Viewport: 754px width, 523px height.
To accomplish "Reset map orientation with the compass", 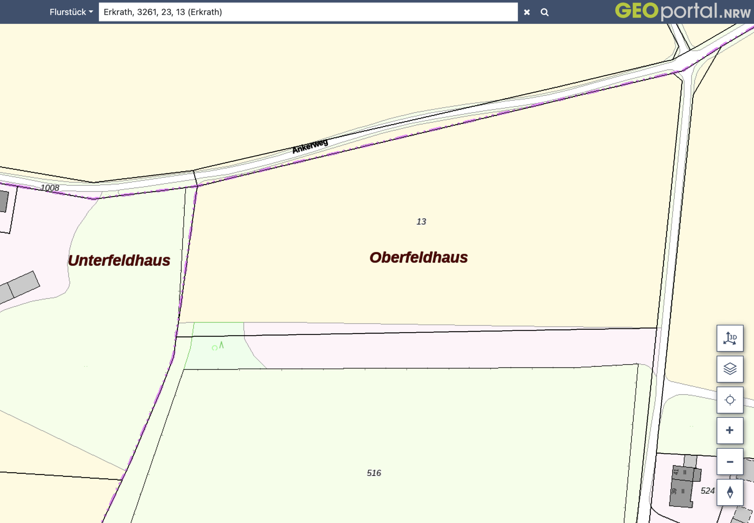I will coord(730,492).
